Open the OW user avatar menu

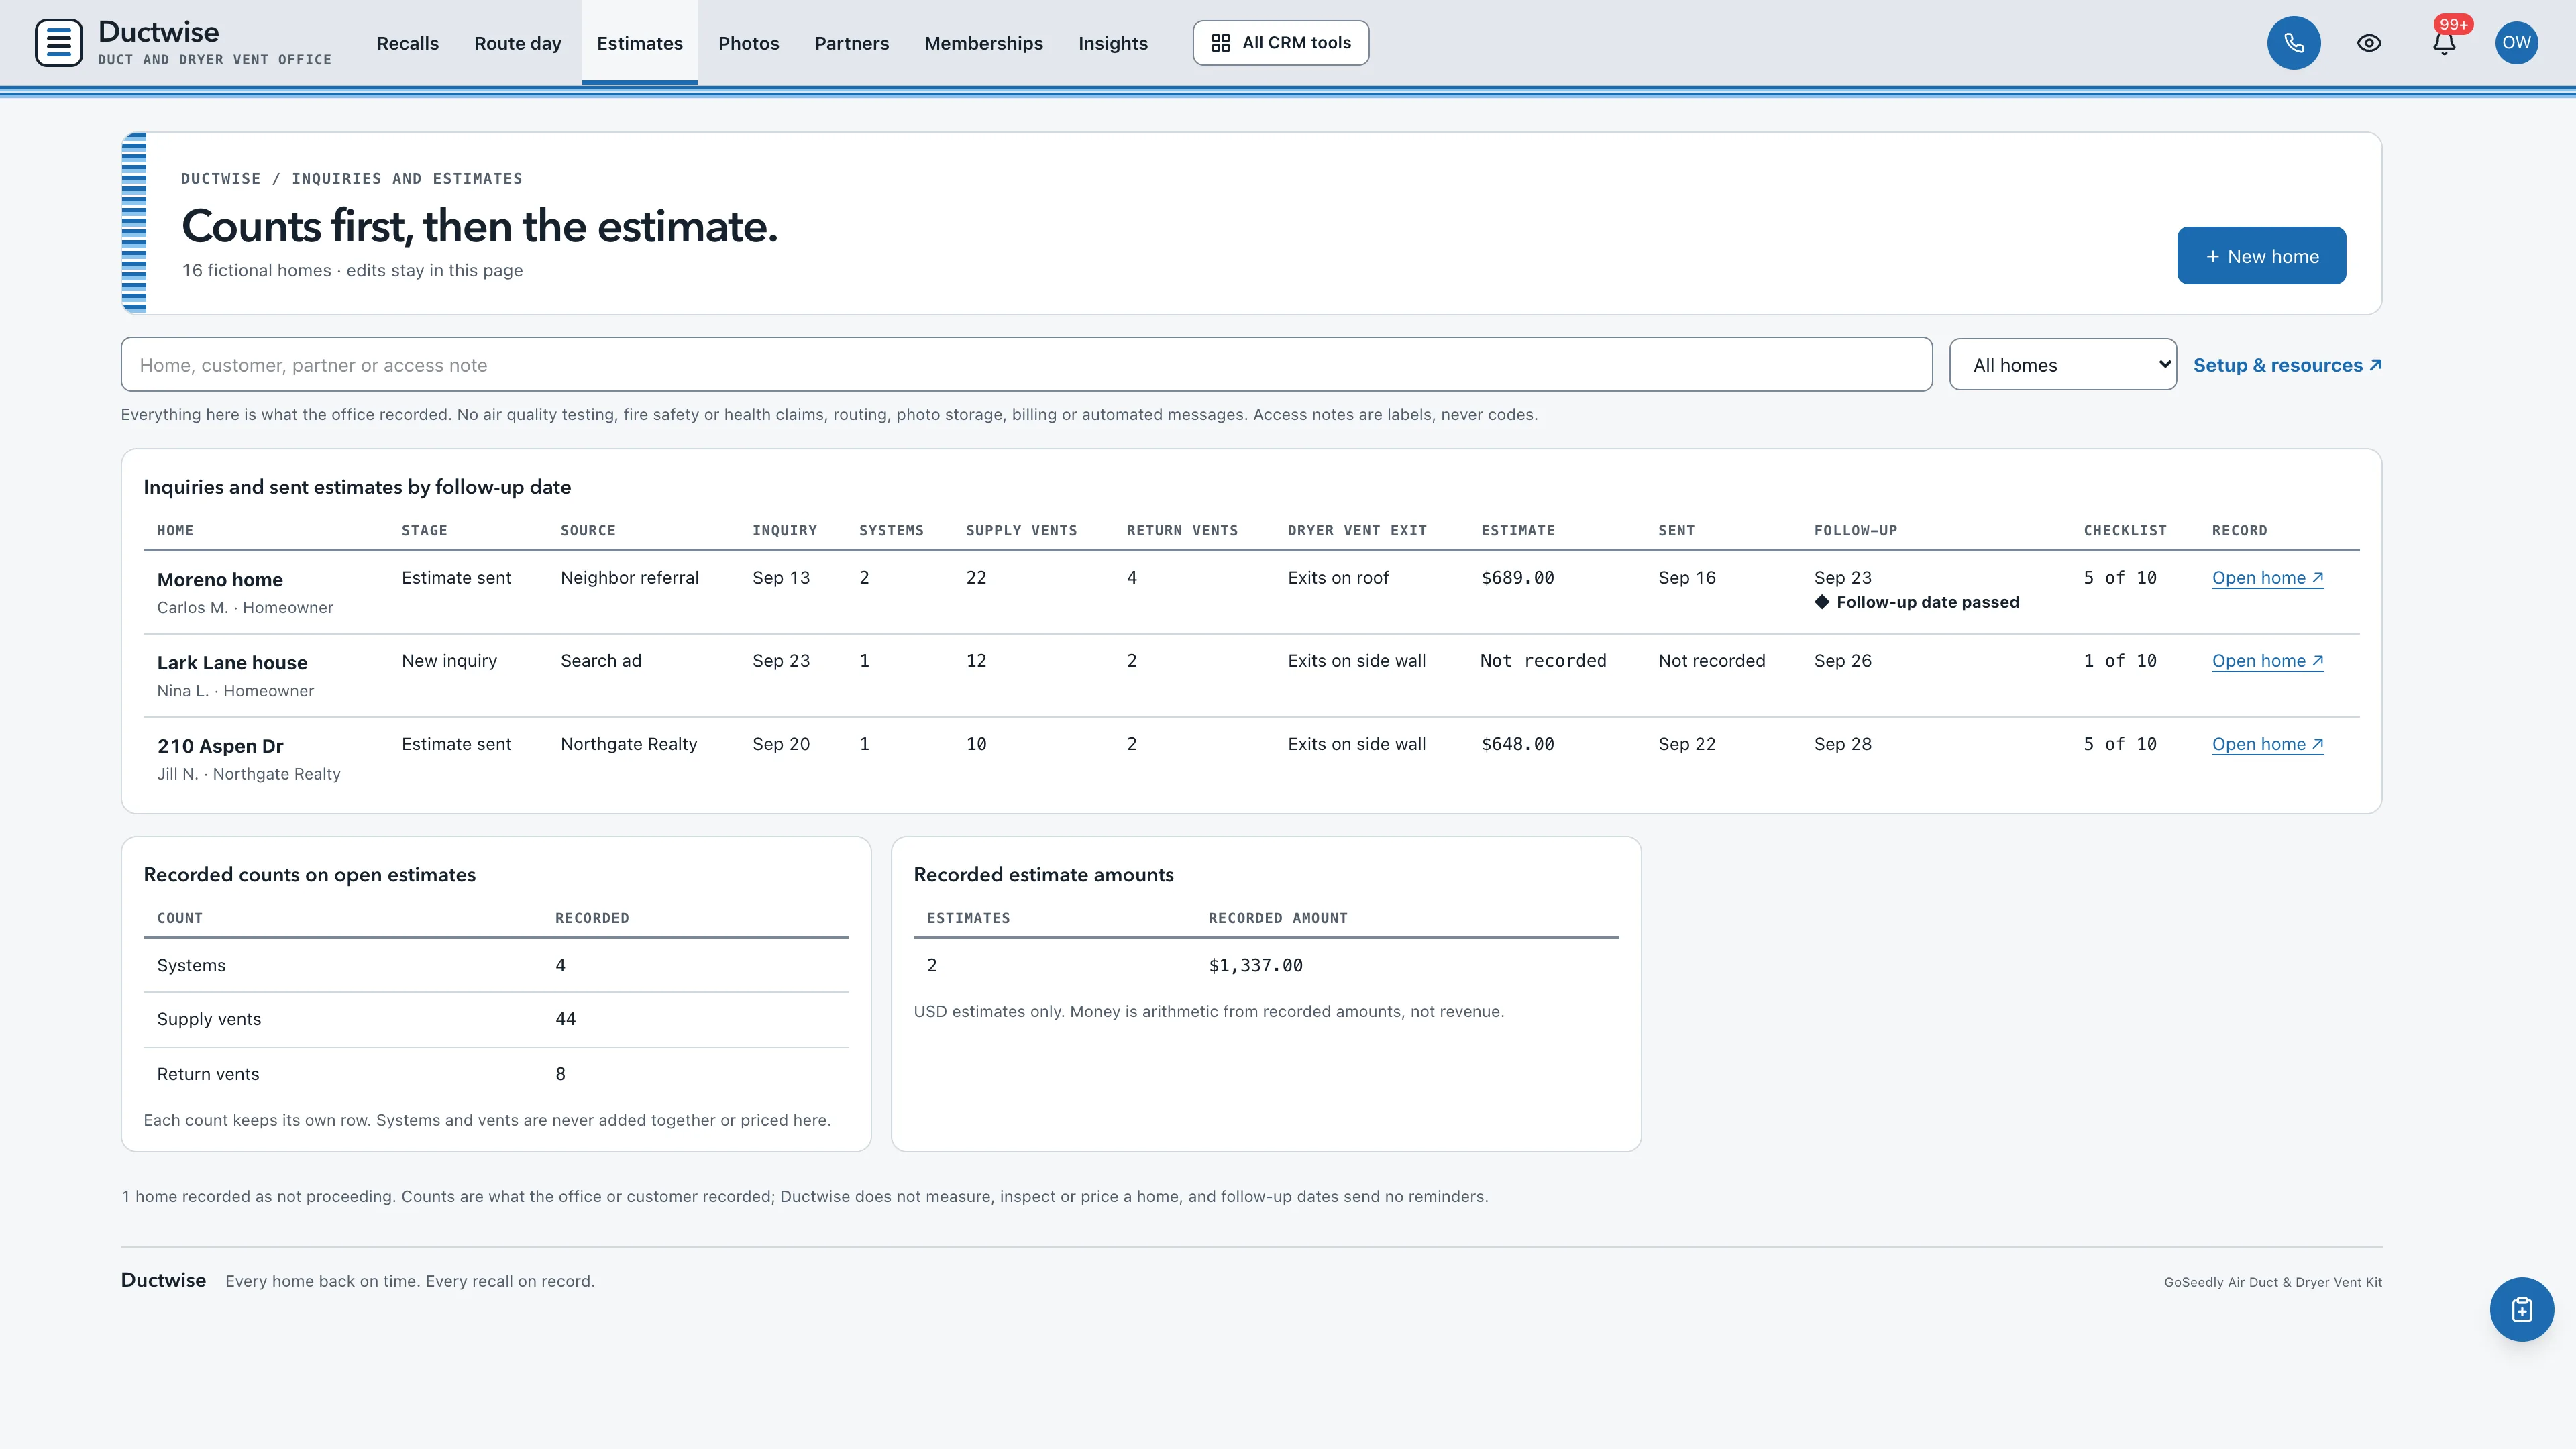(x=2516, y=43)
